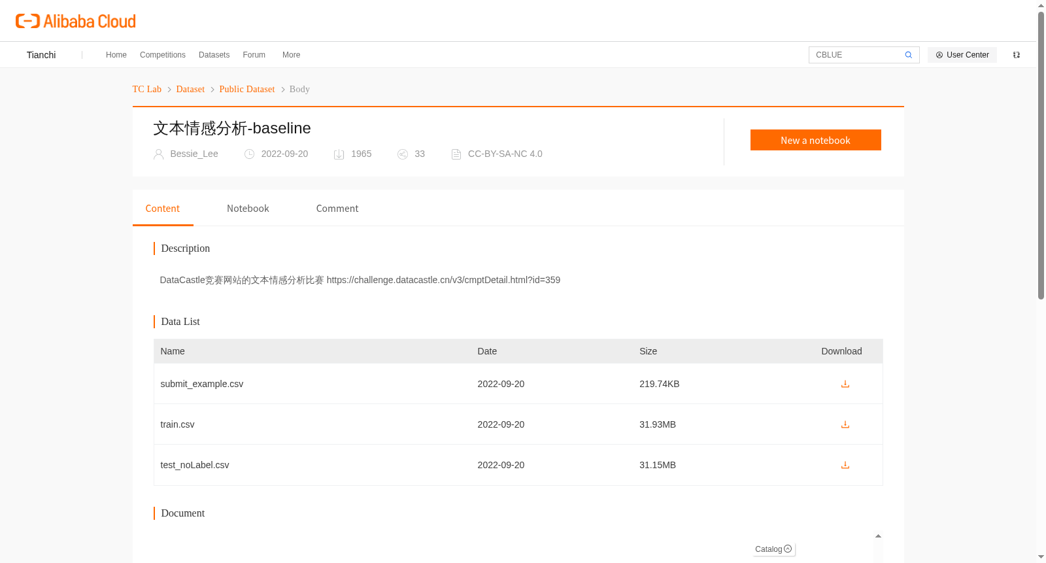
Task: Click the Tianchi site label
Action: coord(41,55)
